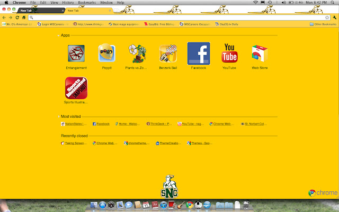The width and height of the screenshot is (339, 212).
Task: Click the Chrome icon in dock
Action: point(190,205)
